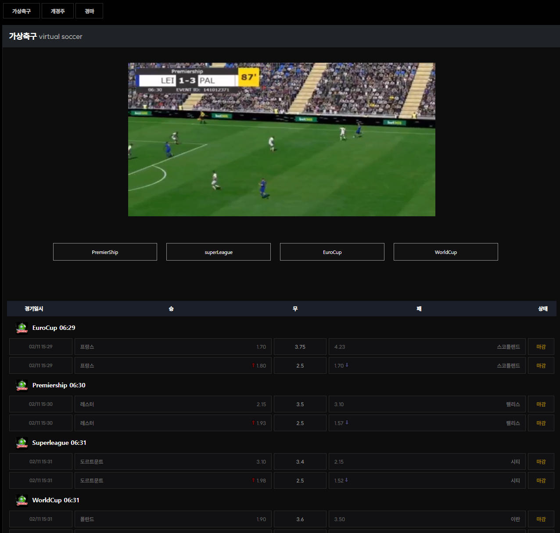Click the WorldCup 06:31 league icon
The image size is (560, 533).
pos(22,500)
